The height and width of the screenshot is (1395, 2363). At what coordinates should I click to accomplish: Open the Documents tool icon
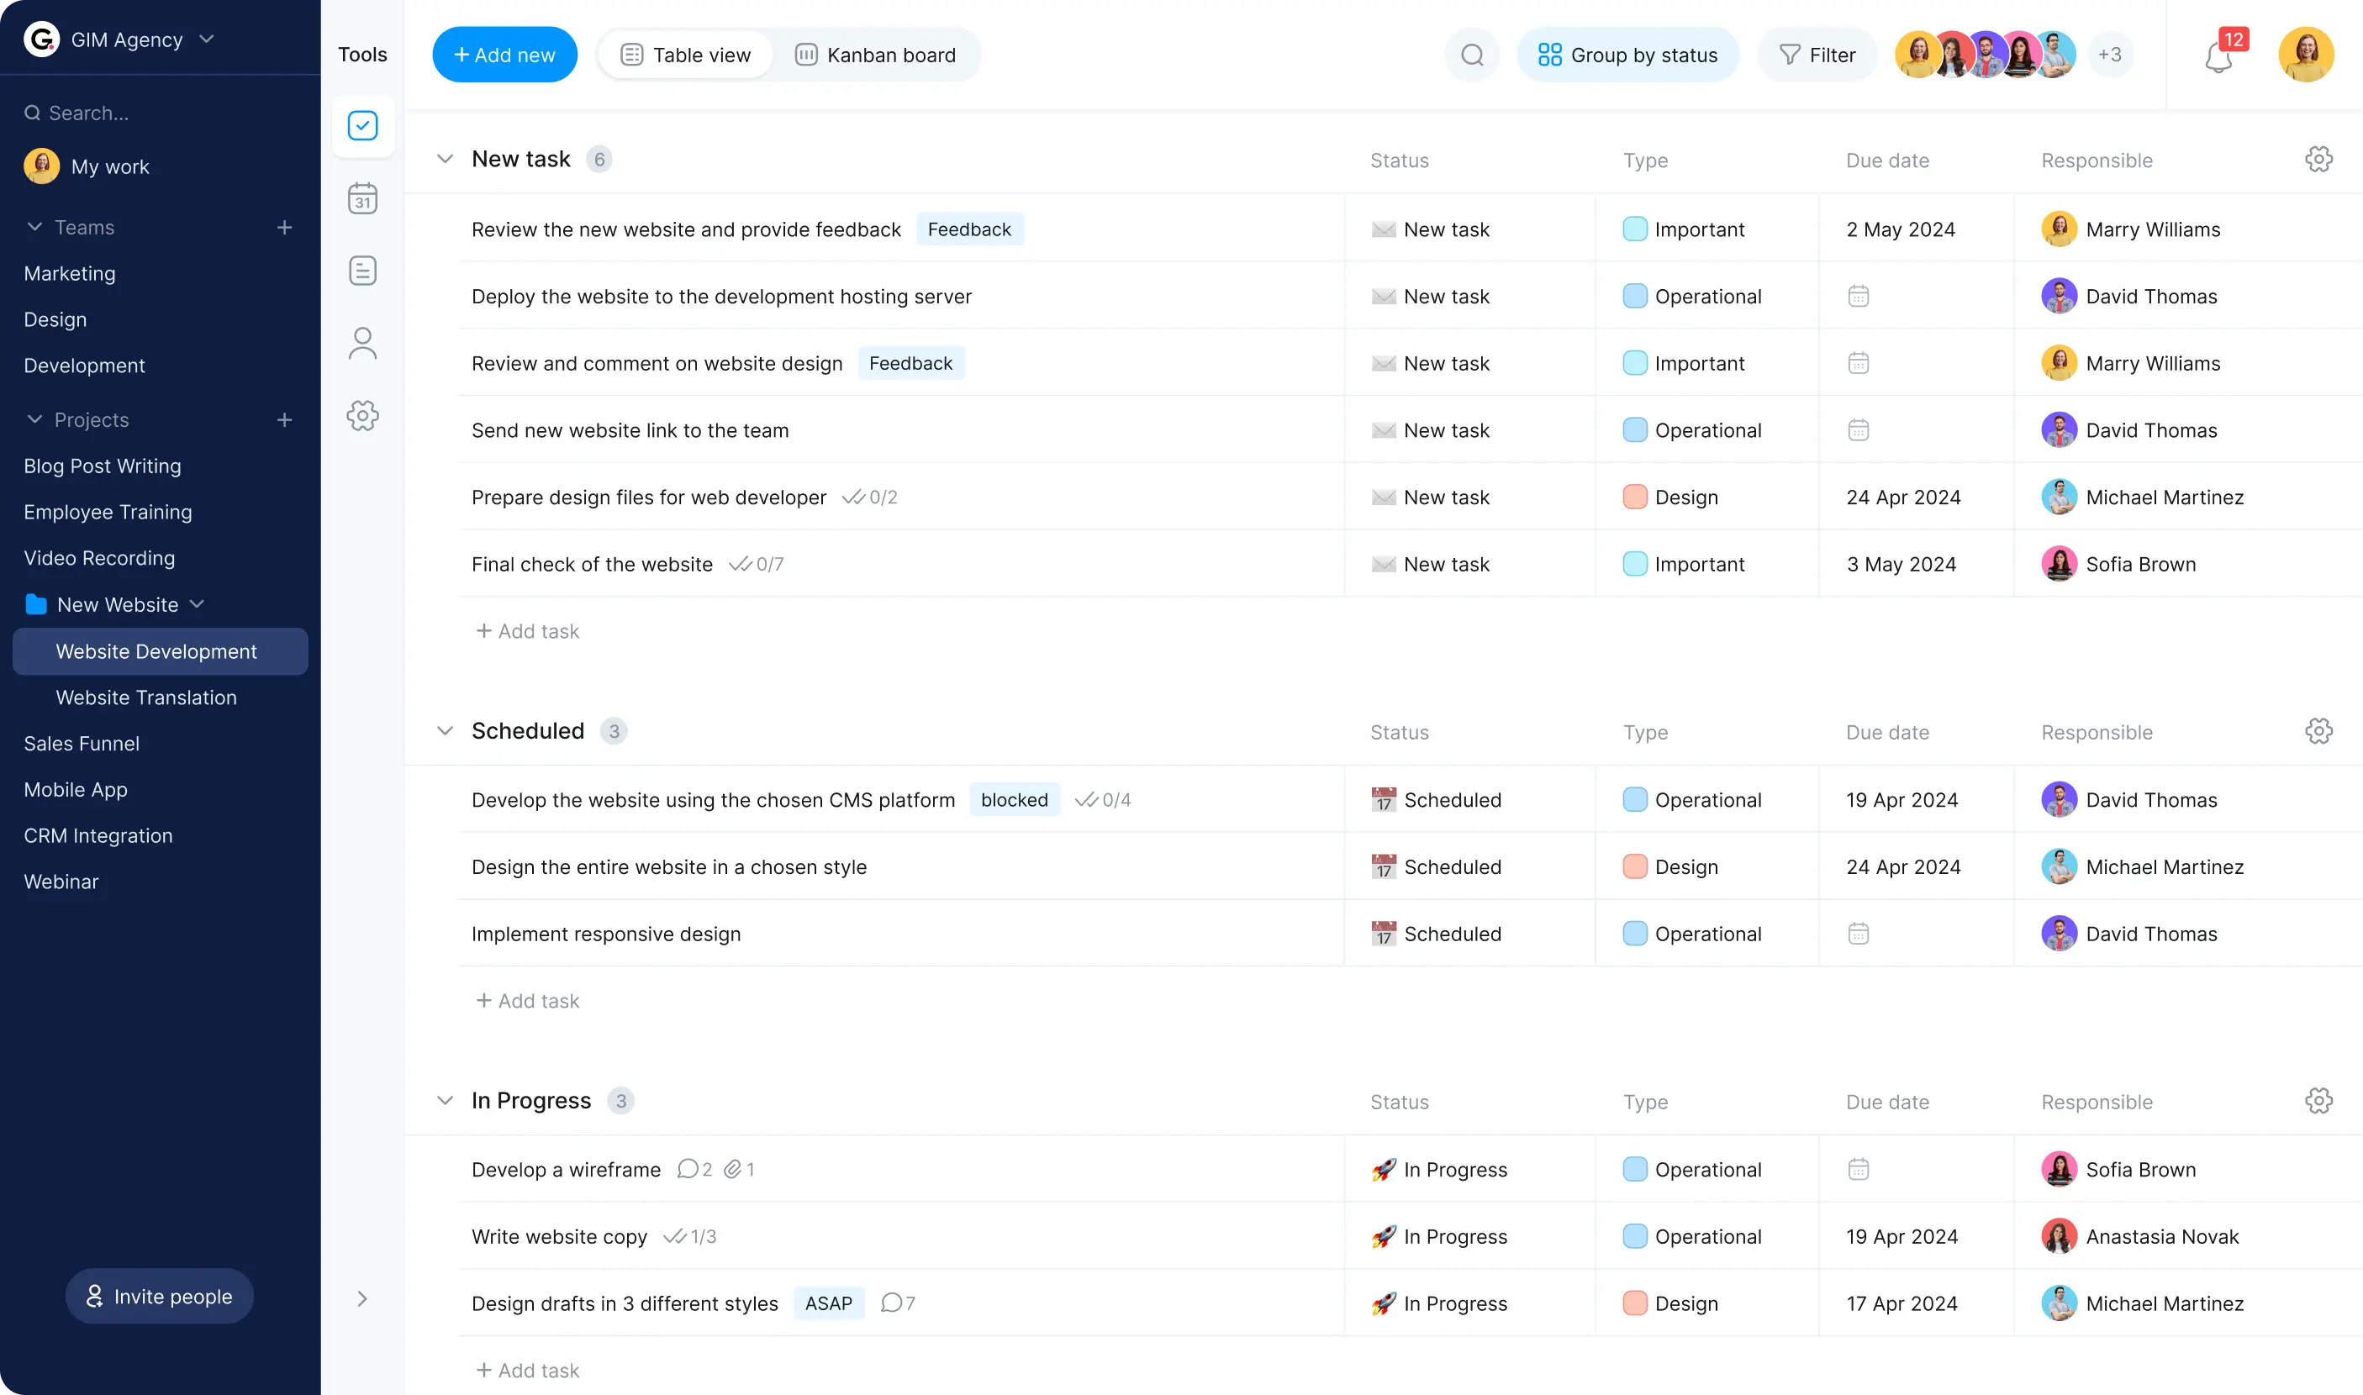362,271
